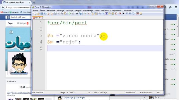
Task: Click the cover photo camera icon on Facebook
Action: pyautogui.click(x=11, y=32)
